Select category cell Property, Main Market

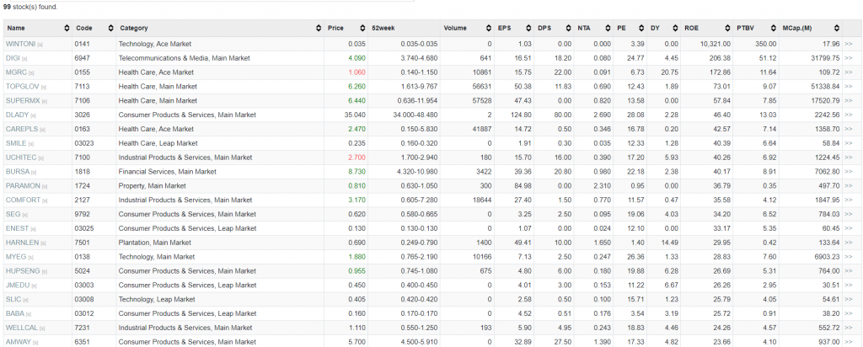pyautogui.click(x=152, y=186)
